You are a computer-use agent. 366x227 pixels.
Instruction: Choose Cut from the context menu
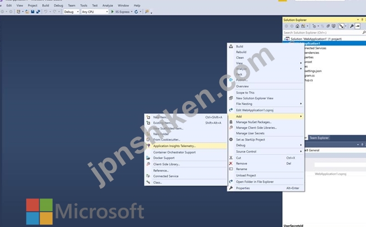265,158
